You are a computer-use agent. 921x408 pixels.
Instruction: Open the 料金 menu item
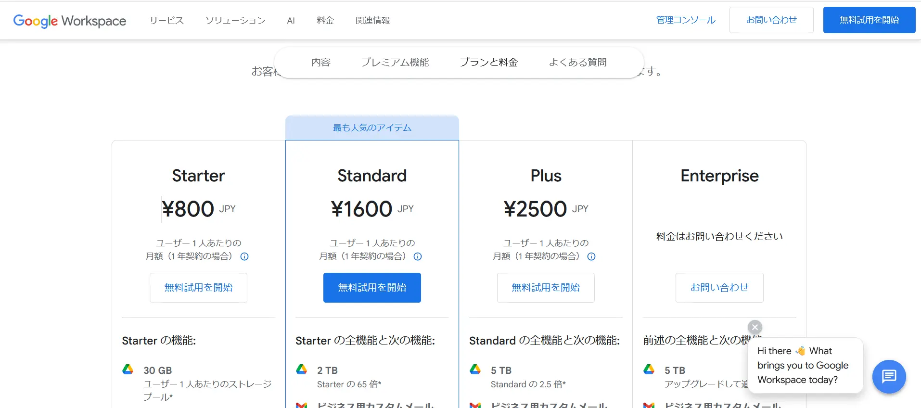click(x=325, y=20)
